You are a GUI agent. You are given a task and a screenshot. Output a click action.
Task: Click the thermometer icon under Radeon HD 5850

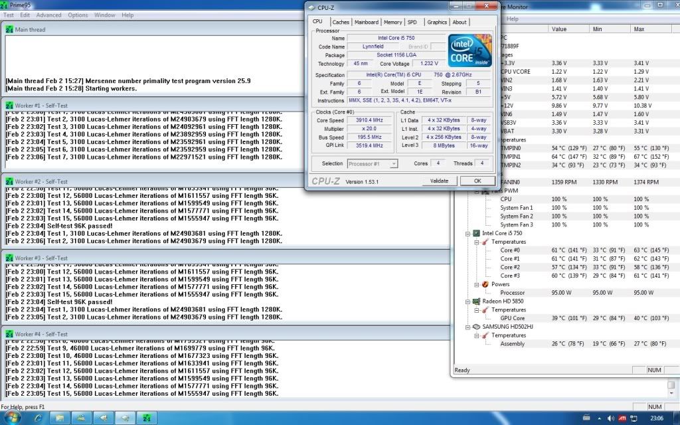coord(485,309)
